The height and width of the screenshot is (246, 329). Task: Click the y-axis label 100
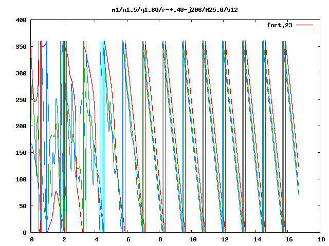[21, 179]
